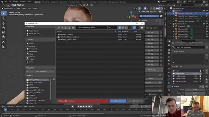209x117 pixels.
Task: Hide nikita_full_body-base in outliner
Action: [207, 13]
